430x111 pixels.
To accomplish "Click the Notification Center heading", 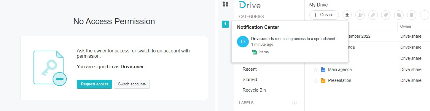I will (x=258, y=27).
